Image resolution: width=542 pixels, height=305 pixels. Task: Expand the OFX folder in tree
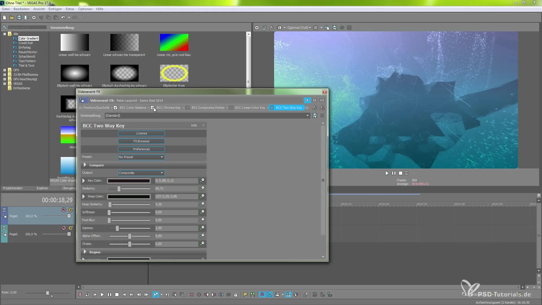(x=5, y=70)
